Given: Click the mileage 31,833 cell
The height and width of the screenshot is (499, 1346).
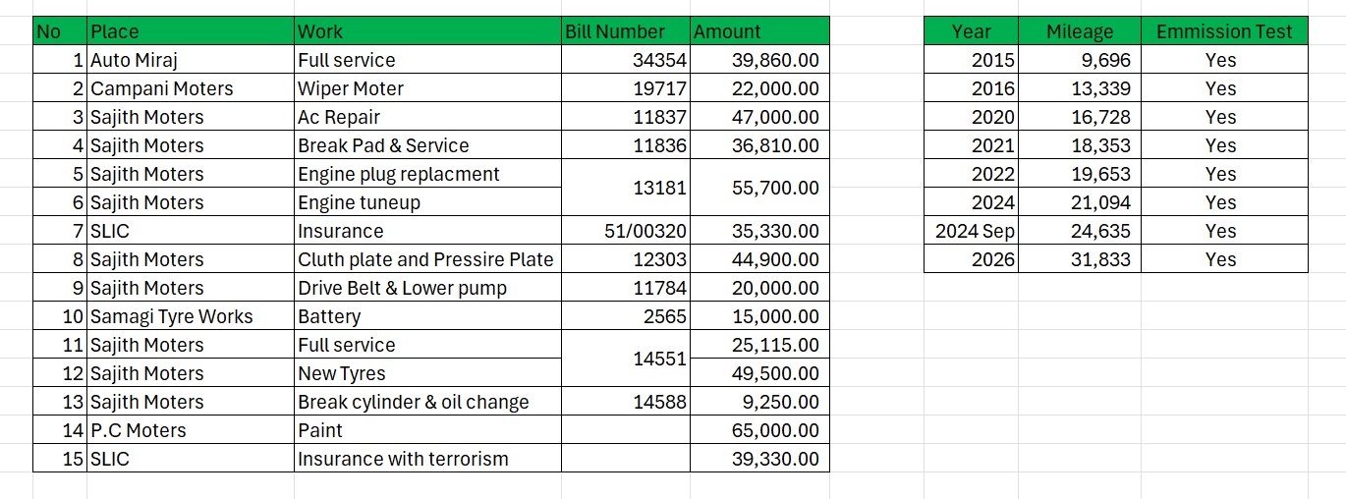Looking at the screenshot, I should pyautogui.click(x=1079, y=259).
